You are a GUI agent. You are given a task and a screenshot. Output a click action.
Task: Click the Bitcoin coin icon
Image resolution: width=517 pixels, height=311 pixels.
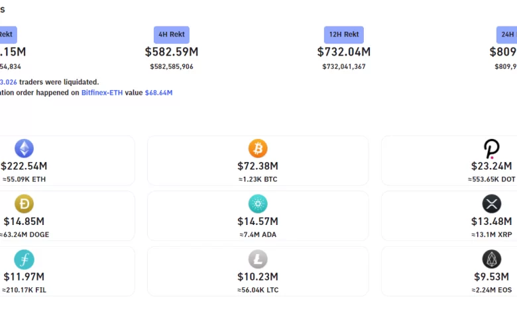tap(258, 148)
